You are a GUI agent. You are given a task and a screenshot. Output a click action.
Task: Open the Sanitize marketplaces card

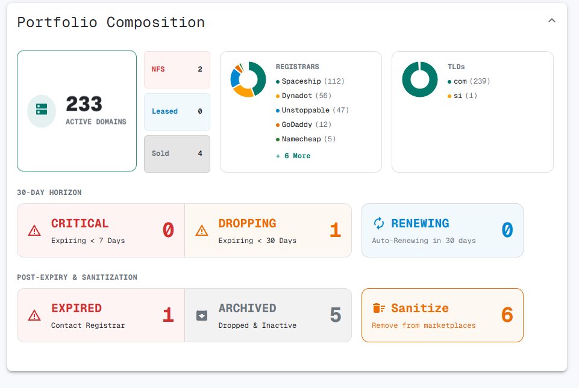click(x=442, y=315)
